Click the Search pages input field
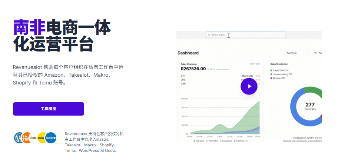 pos(246,35)
